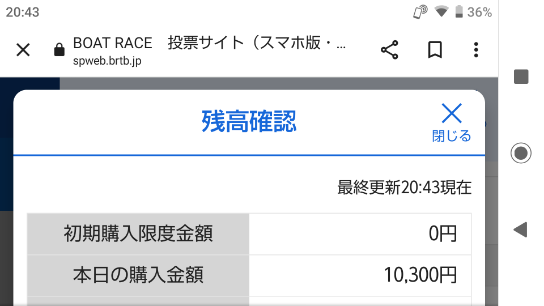The image size is (544, 306).
Task: Tap the 閉じる label
Action: tap(452, 136)
